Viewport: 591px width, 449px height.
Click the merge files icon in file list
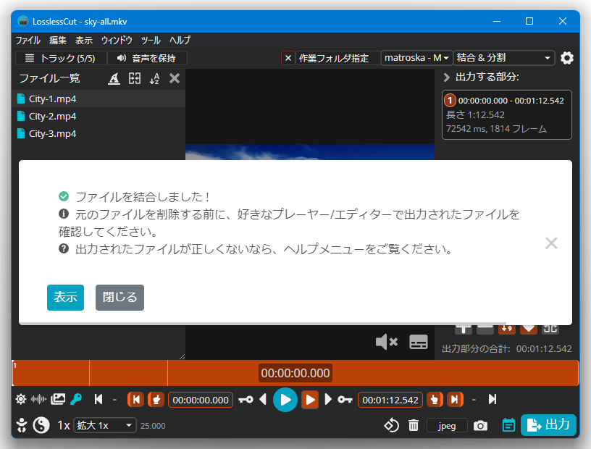point(135,78)
